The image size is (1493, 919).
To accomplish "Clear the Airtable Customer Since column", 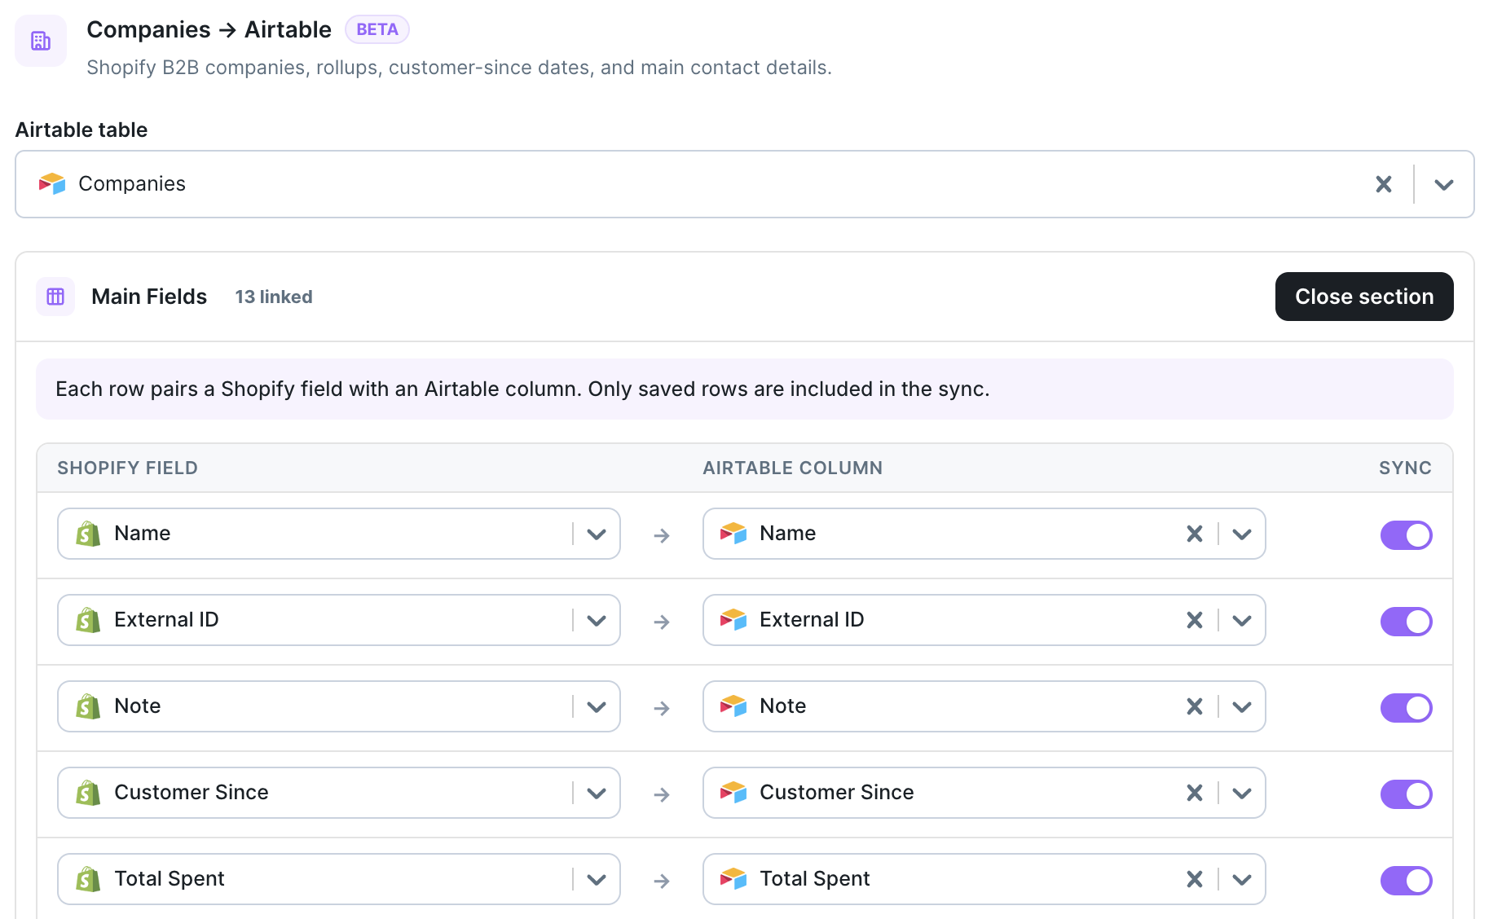I will click(1195, 793).
